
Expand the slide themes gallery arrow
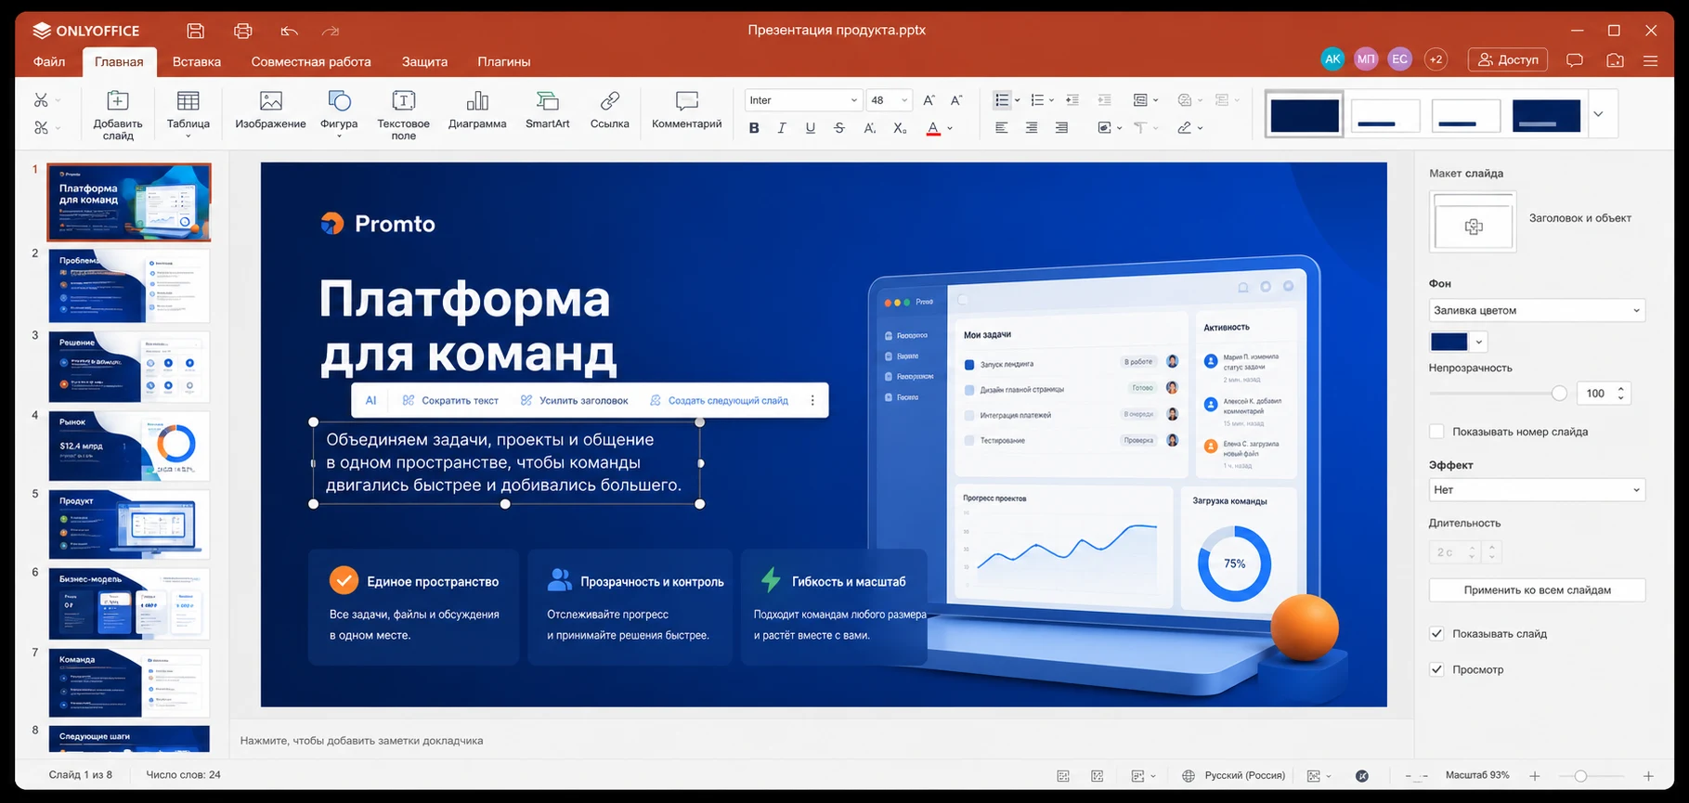click(1598, 114)
